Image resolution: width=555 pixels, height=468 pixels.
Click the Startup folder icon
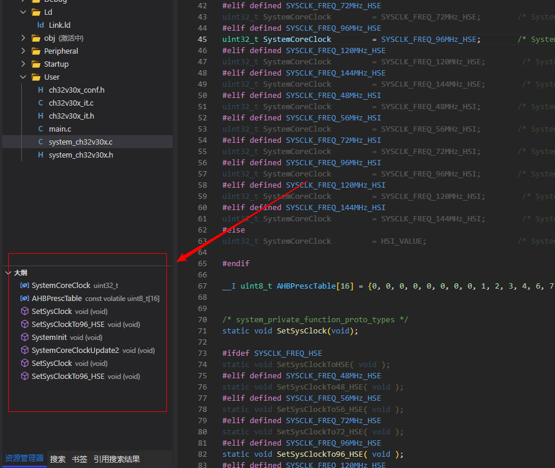[36, 64]
